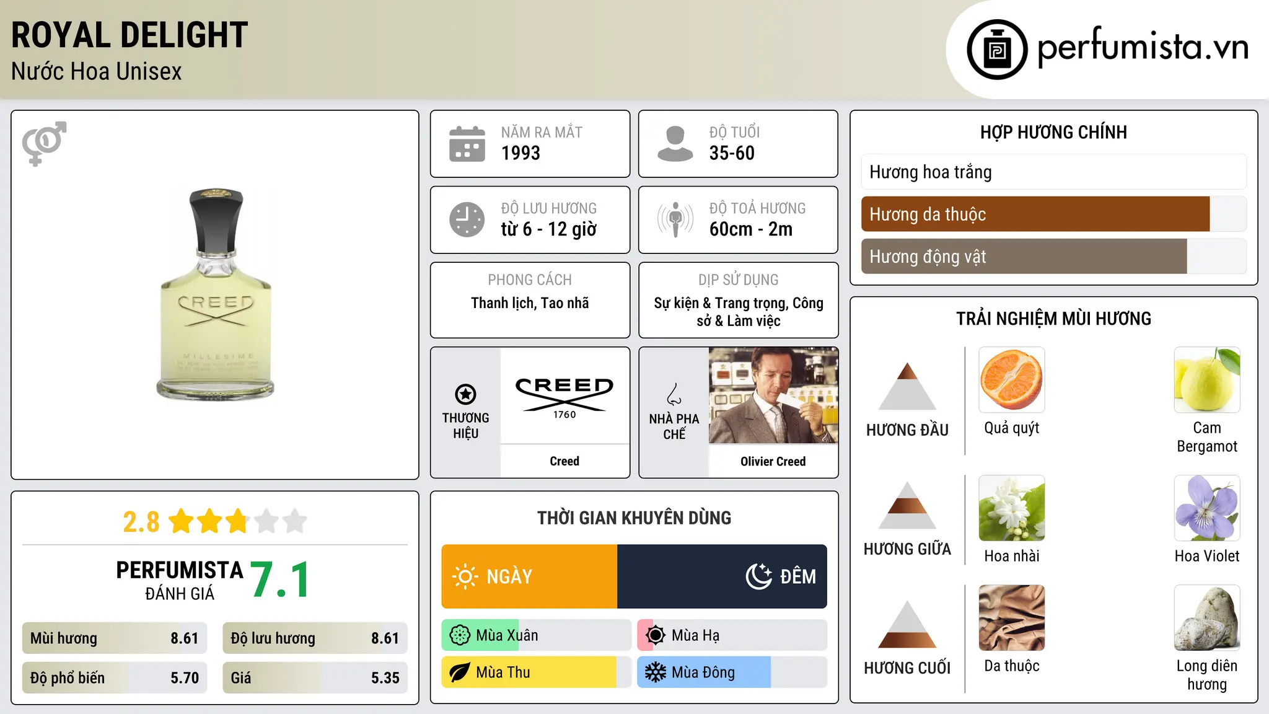This screenshot has height=714, width=1269.
Task: Click the Độ lưu hương 8.61 score bar
Action: tap(315, 638)
